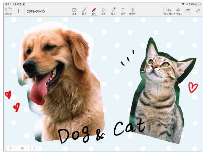Select the 指す (pointer) tool
This screenshot has height=154, width=206.
tap(84, 11)
